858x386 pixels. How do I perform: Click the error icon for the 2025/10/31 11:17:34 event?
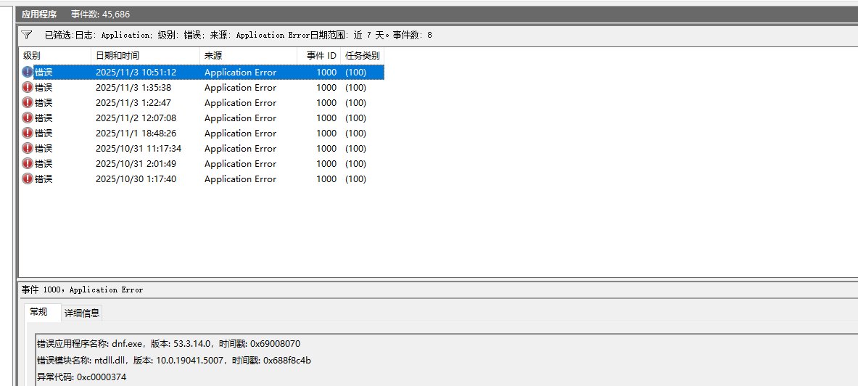pos(28,149)
